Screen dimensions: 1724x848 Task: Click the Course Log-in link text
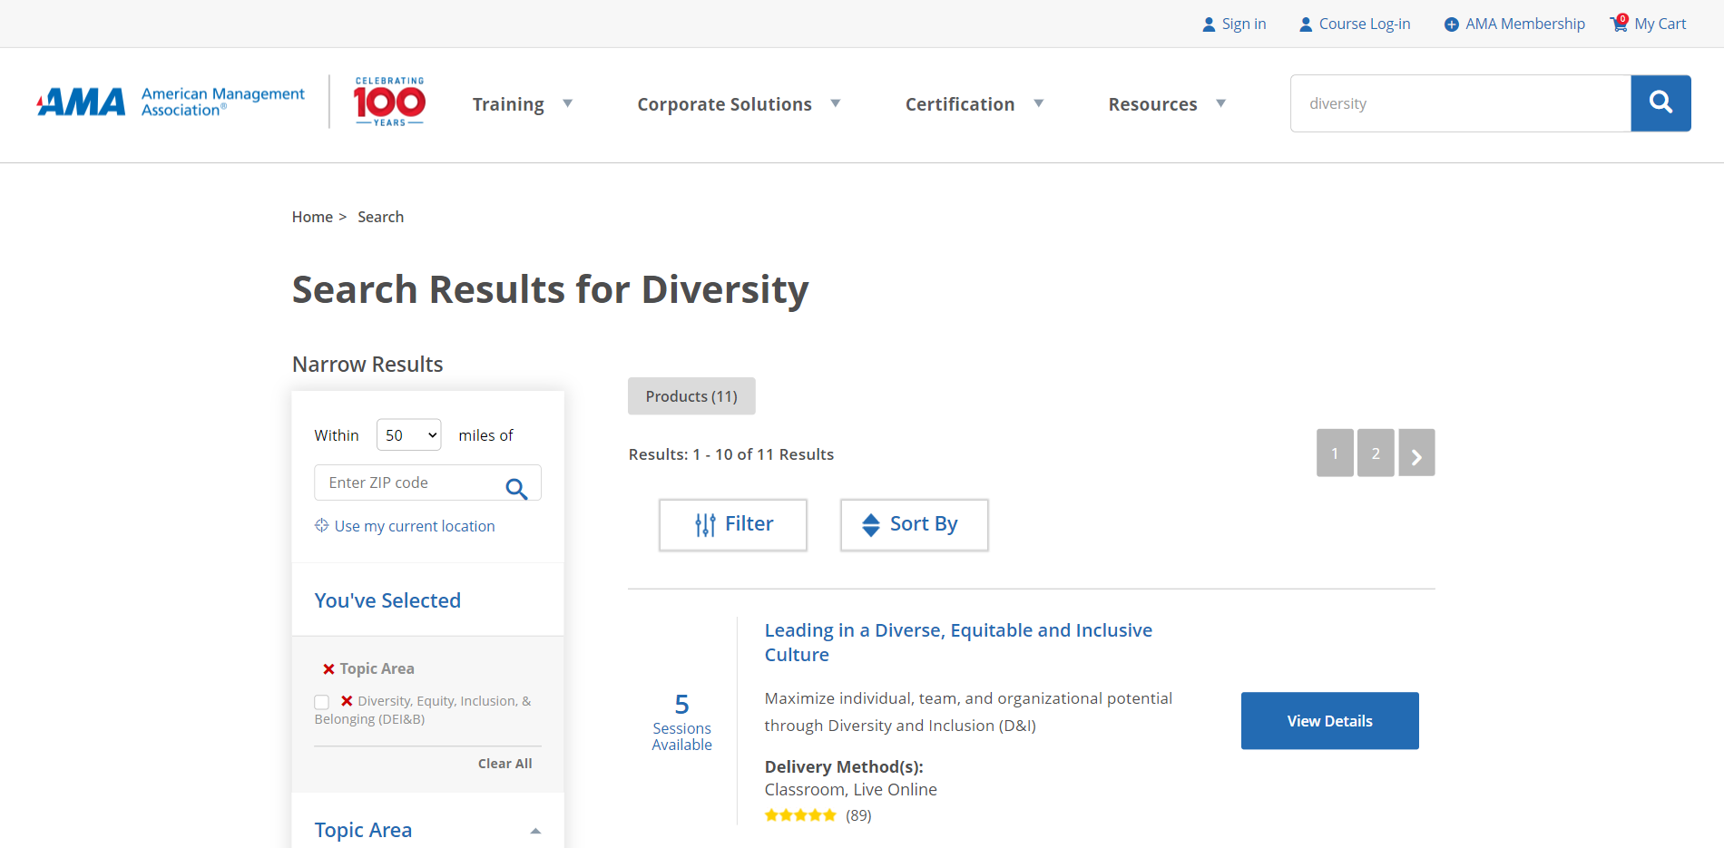(1365, 24)
